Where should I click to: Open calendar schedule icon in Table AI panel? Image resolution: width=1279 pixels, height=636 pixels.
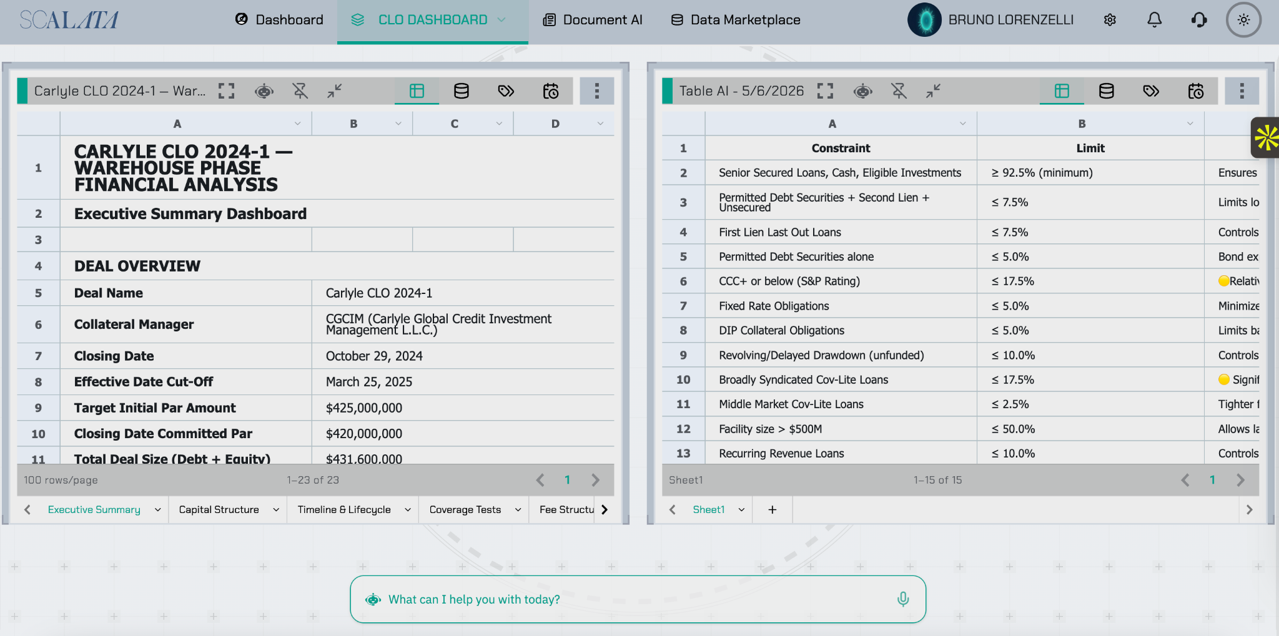pyautogui.click(x=1196, y=91)
